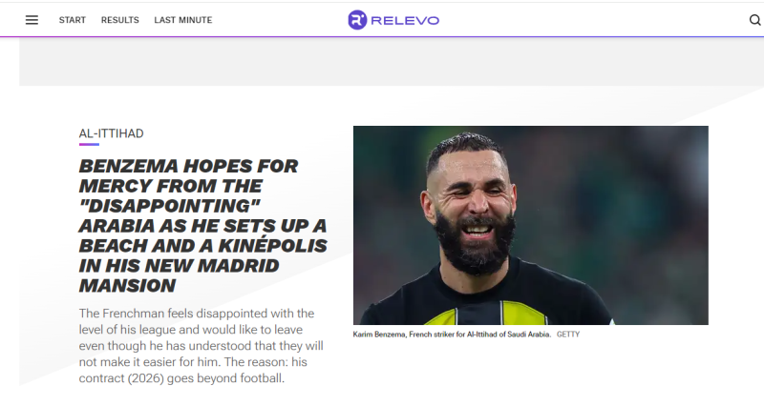The width and height of the screenshot is (764, 406).
Task: Click the article summary paragraph
Action: pyautogui.click(x=201, y=346)
